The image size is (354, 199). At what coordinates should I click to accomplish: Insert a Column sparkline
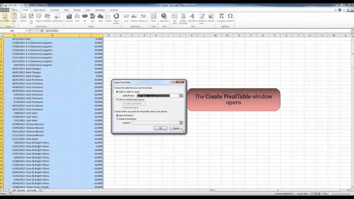[x=134, y=18]
